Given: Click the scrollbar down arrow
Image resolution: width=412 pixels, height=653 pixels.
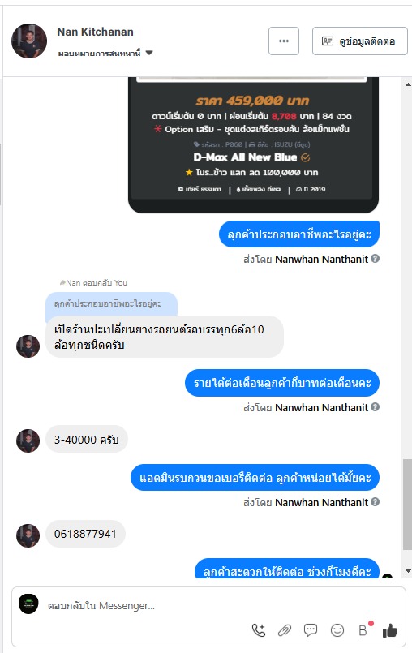Looking at the screenshot, I should point(408,571).
